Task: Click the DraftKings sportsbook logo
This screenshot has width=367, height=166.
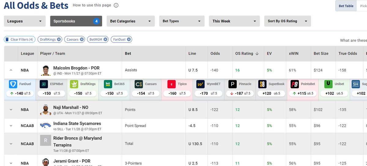Action: (74, 84)
